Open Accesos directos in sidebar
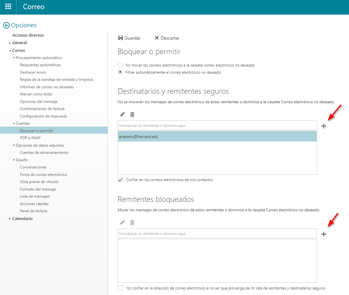Screen dimensions: 349x295 tap(28, 35)
